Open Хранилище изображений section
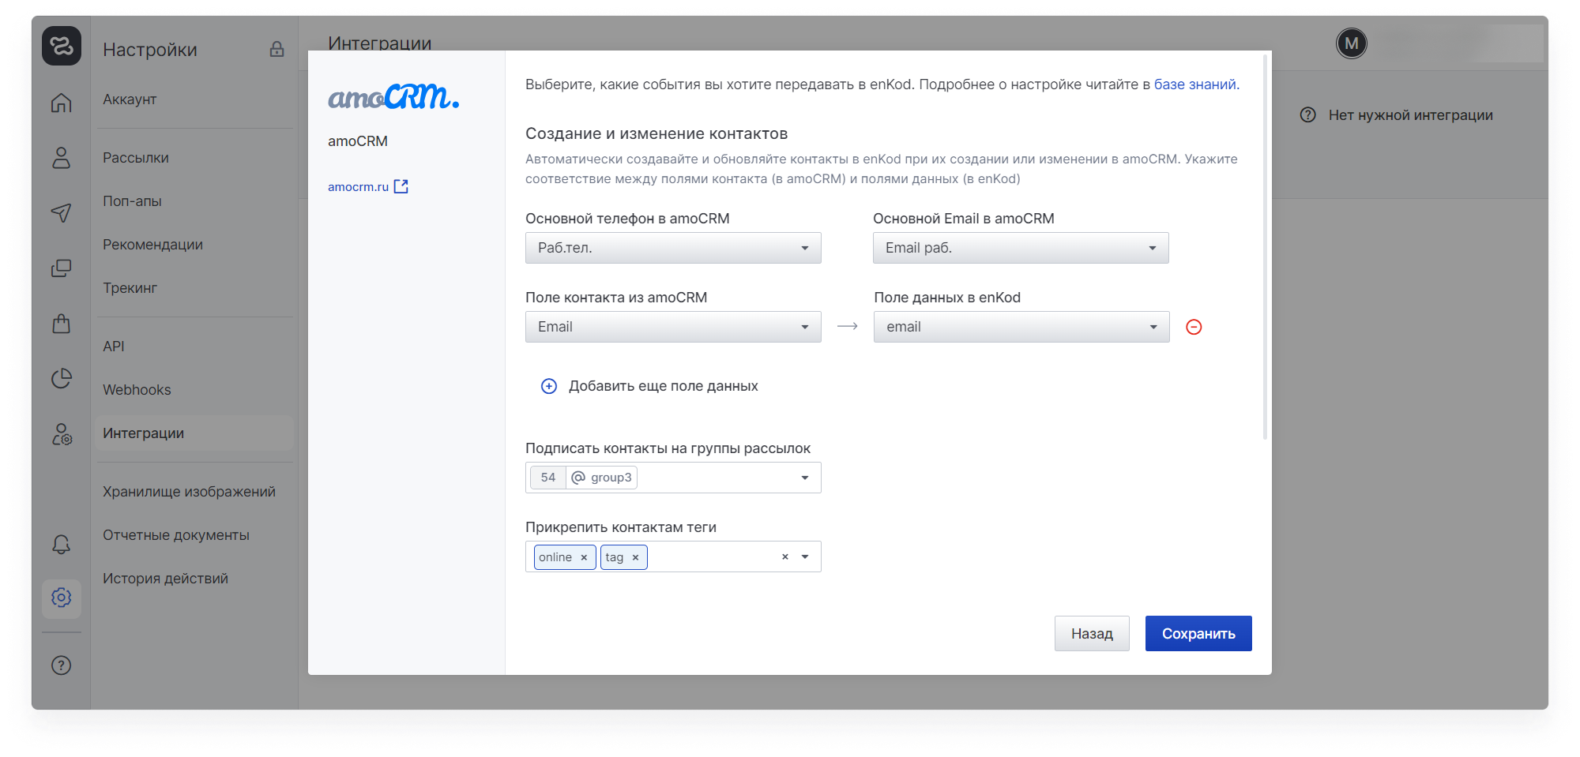This screenshot has width=1580, height=757. (189, 492)
